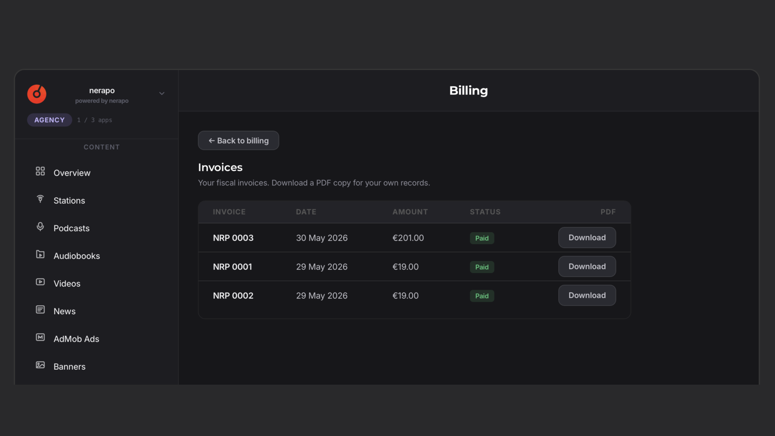Download invoice NRP 0001 PDF
The width and height of the screenshot is (775, 436).
(x=587, y=266)
